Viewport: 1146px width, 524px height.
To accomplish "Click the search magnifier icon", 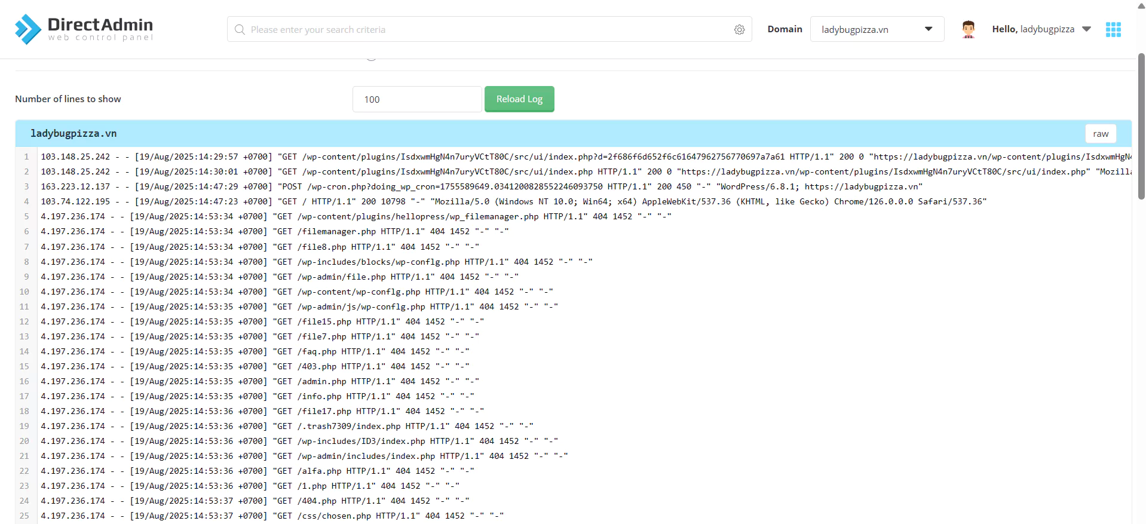I will 240,29.
